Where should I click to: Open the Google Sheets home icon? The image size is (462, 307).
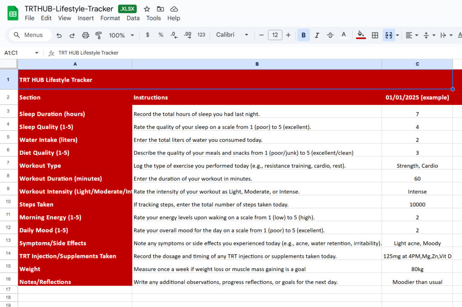point(13,14)
